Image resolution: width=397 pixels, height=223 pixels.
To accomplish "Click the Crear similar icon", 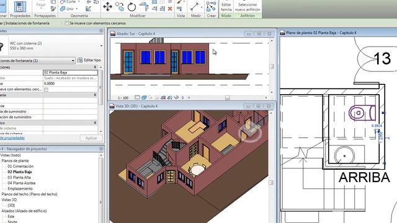I will (x=211, y=6).
